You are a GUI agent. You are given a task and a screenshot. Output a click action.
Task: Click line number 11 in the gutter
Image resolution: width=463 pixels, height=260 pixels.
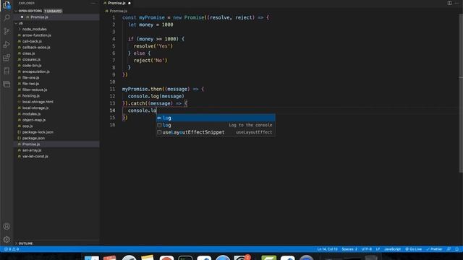[113, 89]
